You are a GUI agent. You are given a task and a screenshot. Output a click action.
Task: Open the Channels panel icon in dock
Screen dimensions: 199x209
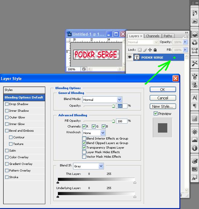tap(194, 43)
